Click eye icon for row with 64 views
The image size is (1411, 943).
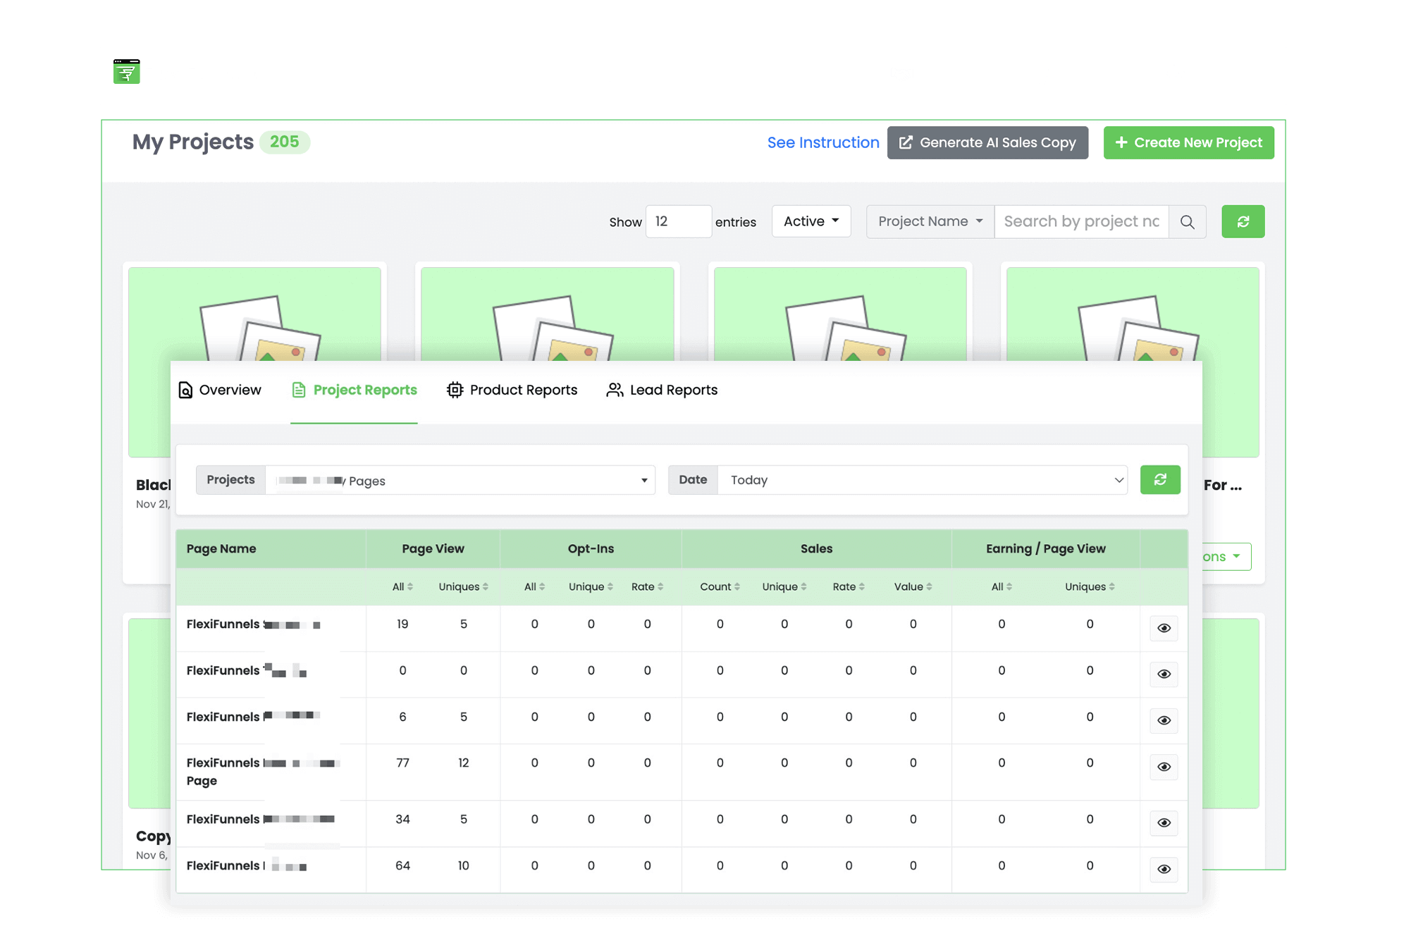[x=1164, y=869]
